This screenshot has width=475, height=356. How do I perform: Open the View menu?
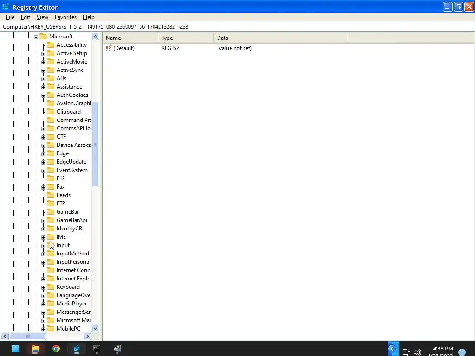pos(42,17)
